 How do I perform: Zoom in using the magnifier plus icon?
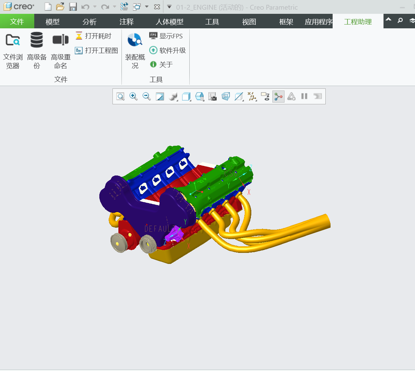[133, 96]
